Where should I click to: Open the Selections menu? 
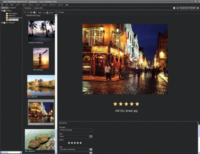[x=52, y=5]
